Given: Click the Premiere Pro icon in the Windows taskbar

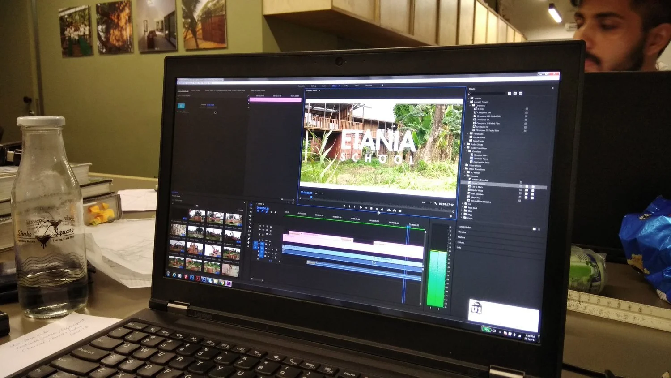Looking at the screenshot, I should (229, 283).
